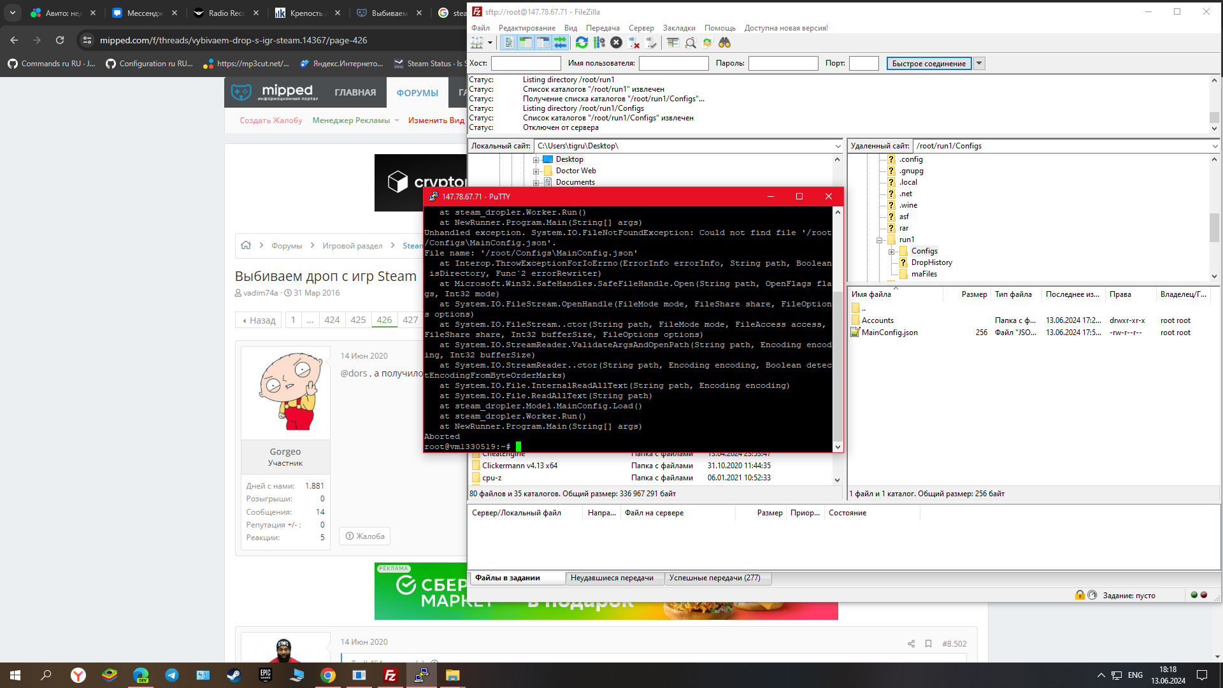The width and height of the screenshot is (1223, 688).
Task: Click the Быстрое соединение button
Action: pos(929,64)
